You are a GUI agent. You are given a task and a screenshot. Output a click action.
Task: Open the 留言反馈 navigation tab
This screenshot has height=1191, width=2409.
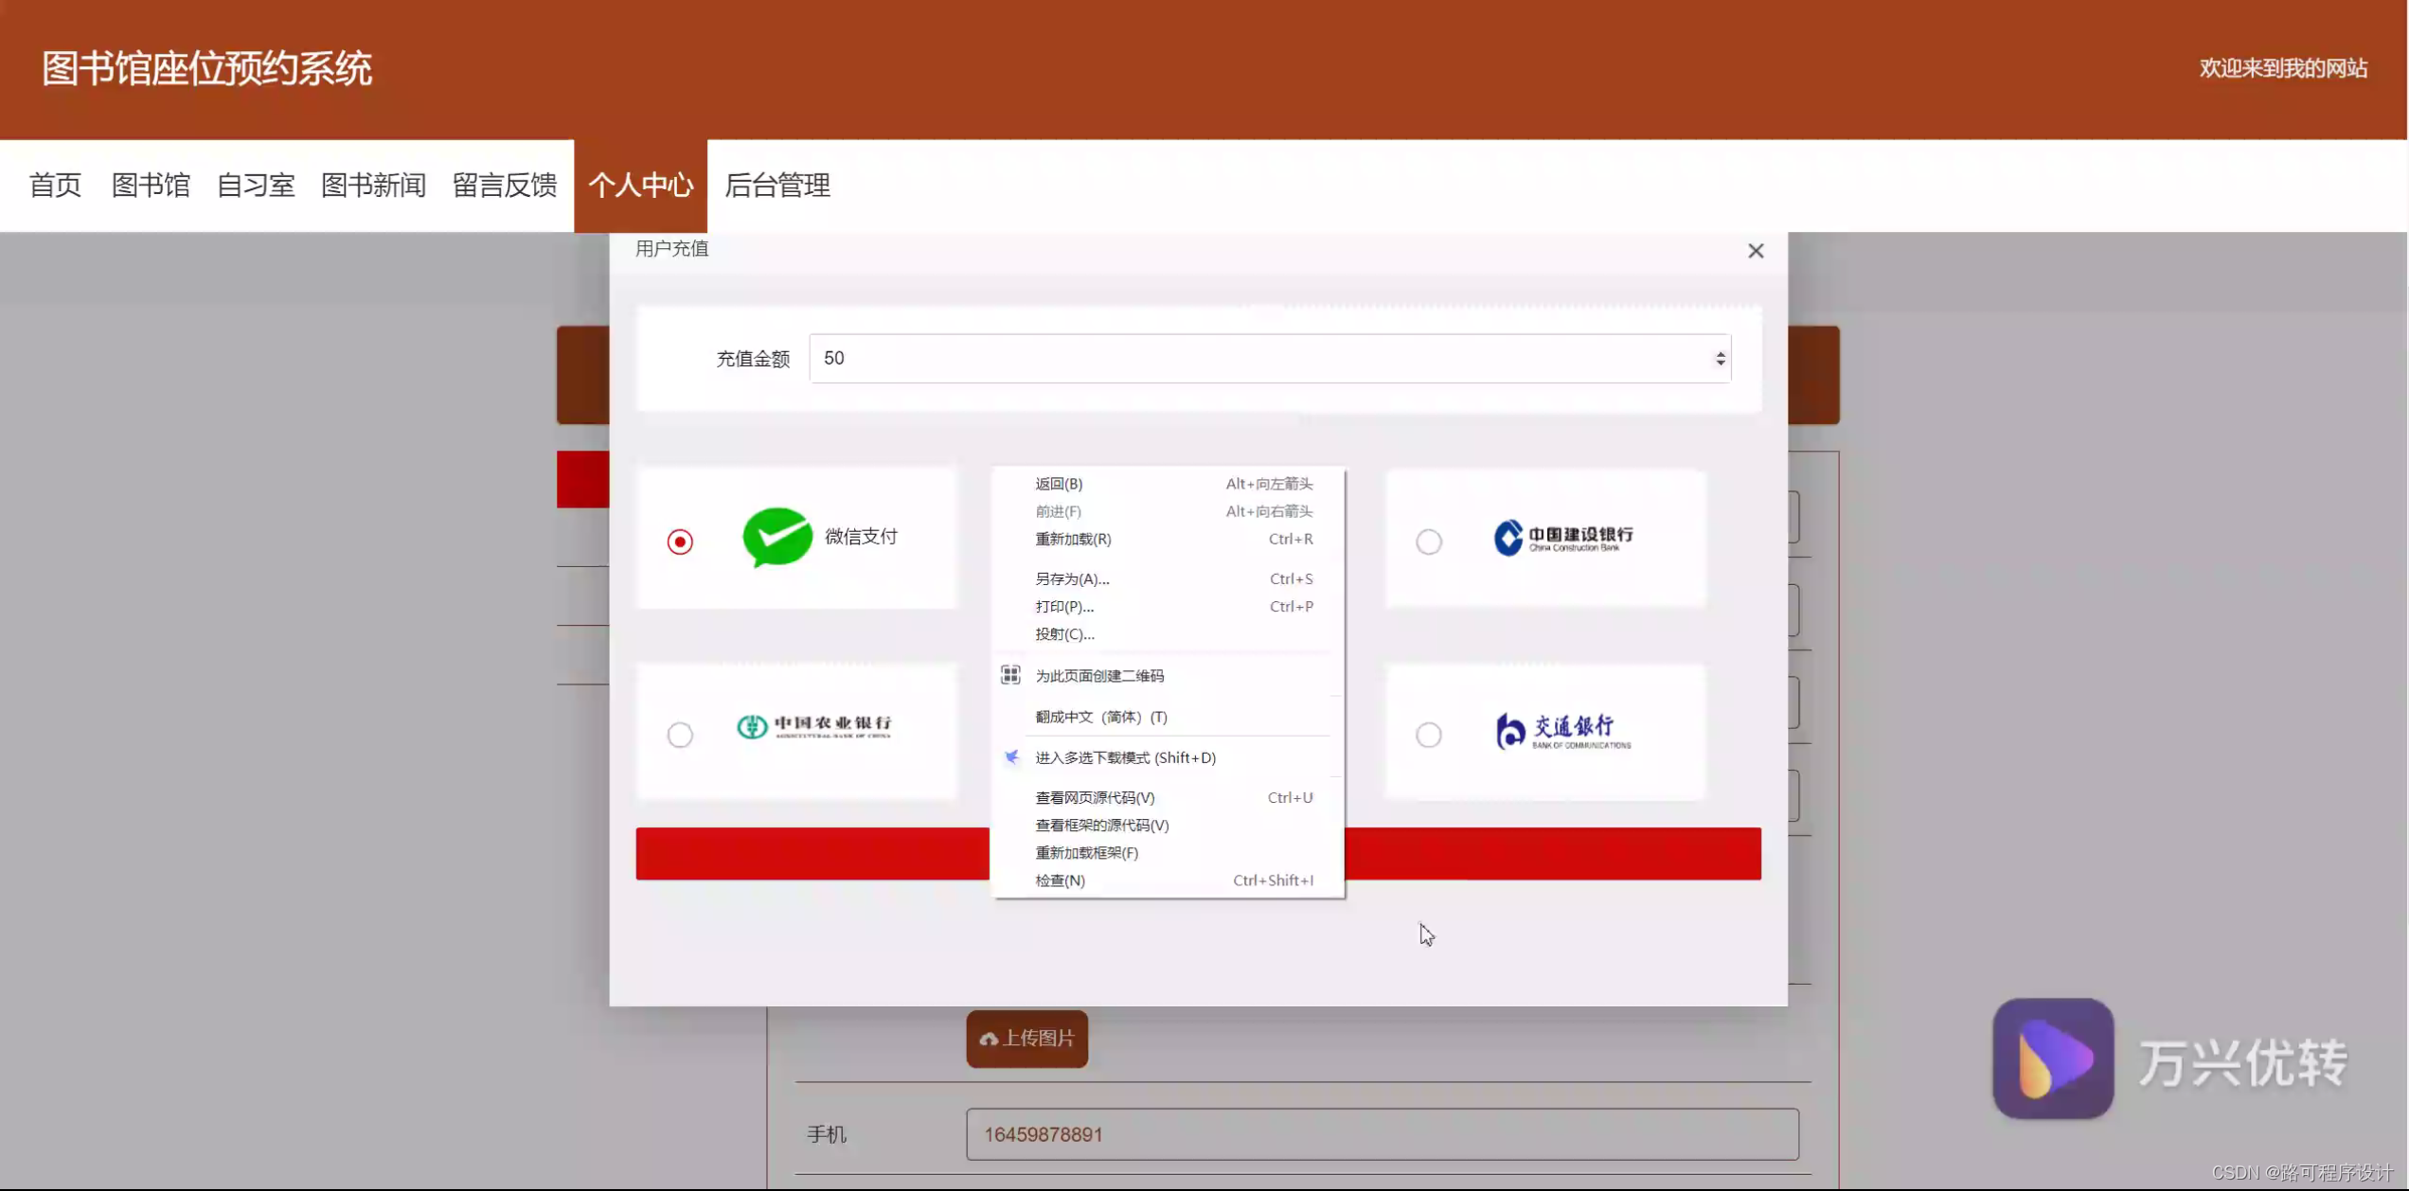click(505, 186)
